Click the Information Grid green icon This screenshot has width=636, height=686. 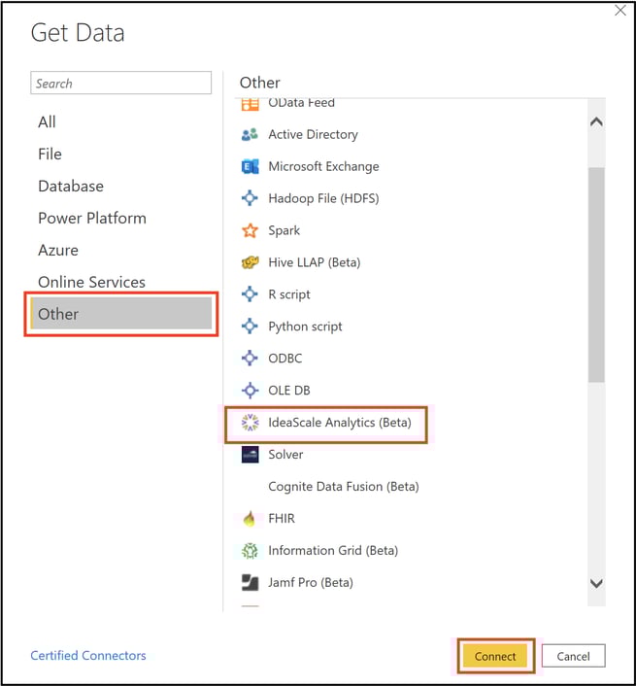(x=250, y=550)
